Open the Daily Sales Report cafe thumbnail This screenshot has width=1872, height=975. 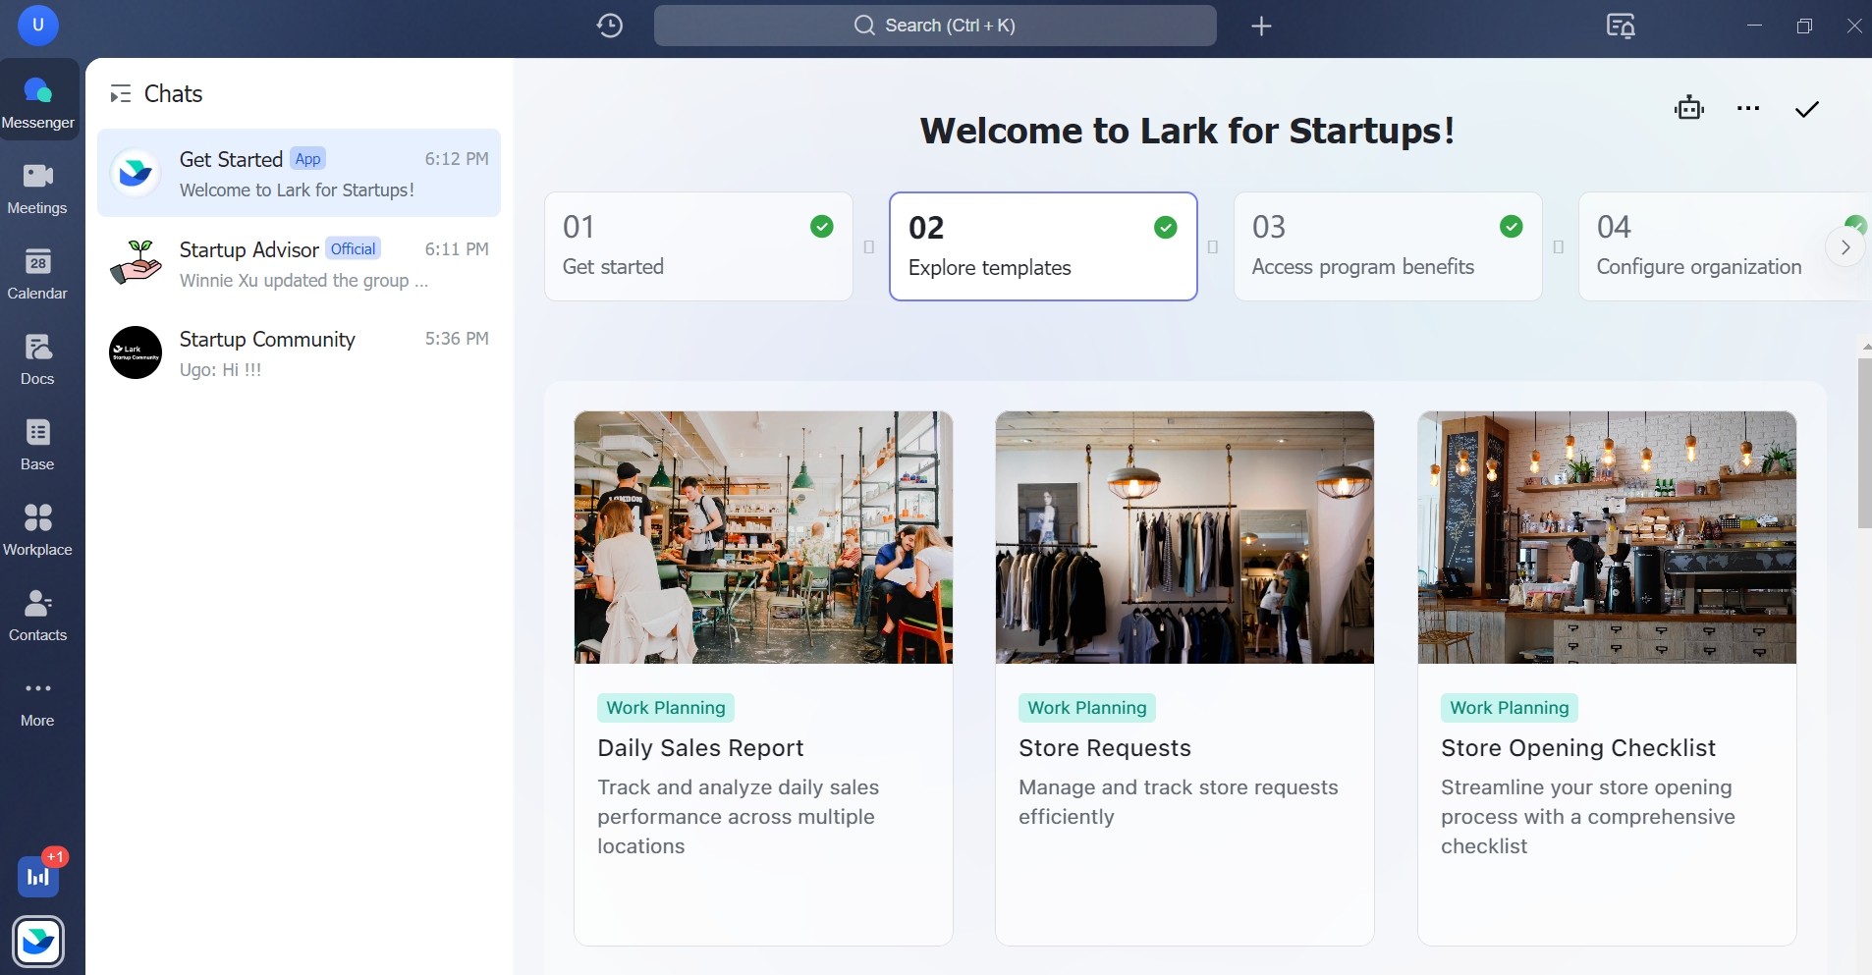coord(763,537)
